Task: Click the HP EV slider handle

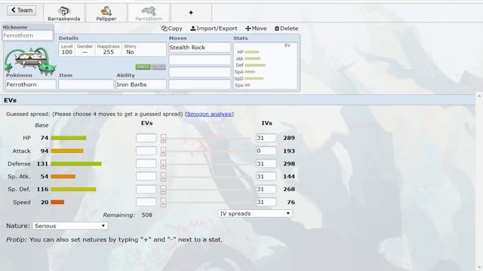Action: [x=163, y=139]
